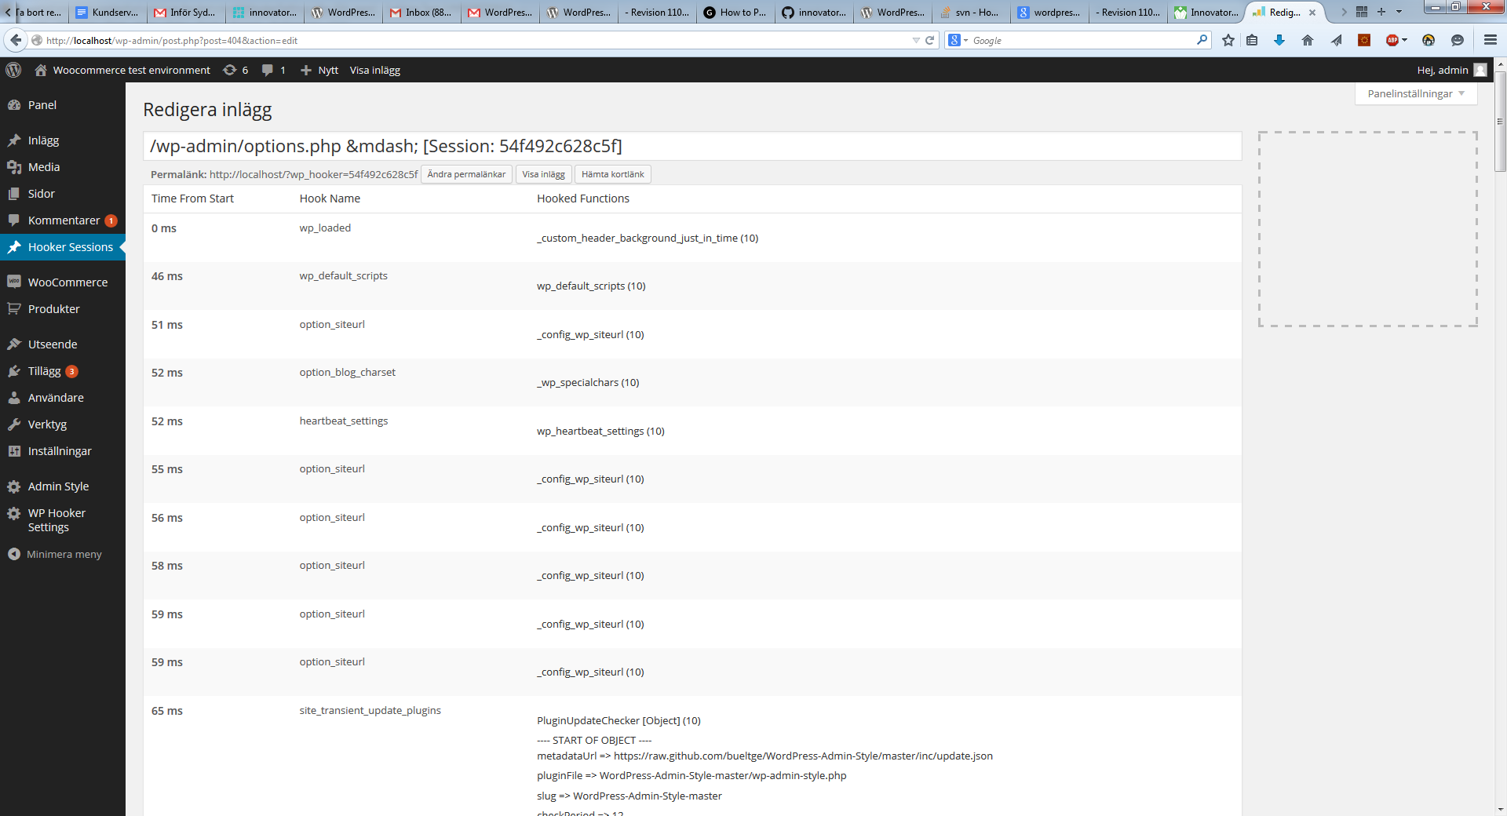This screenshot has height=816, width=1507.
Task: Open WP Hooker Settings in the sidebar
Action: (x=63, y=520)
